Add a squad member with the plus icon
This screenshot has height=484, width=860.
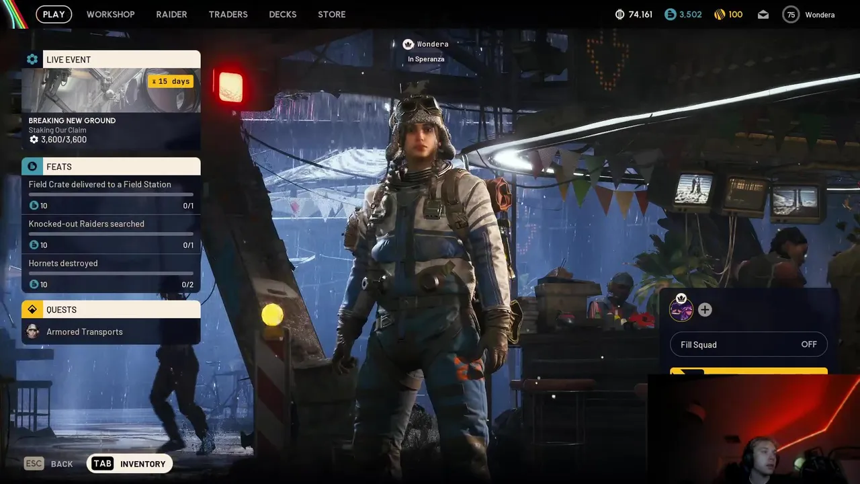(x=705, y=309)
